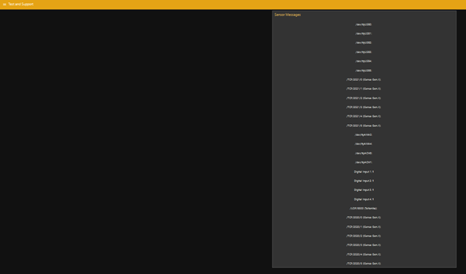Screen dimensions: 466x274
Task: Select the /TCP/2021/0 sensor row
Action: coord(364,80)
